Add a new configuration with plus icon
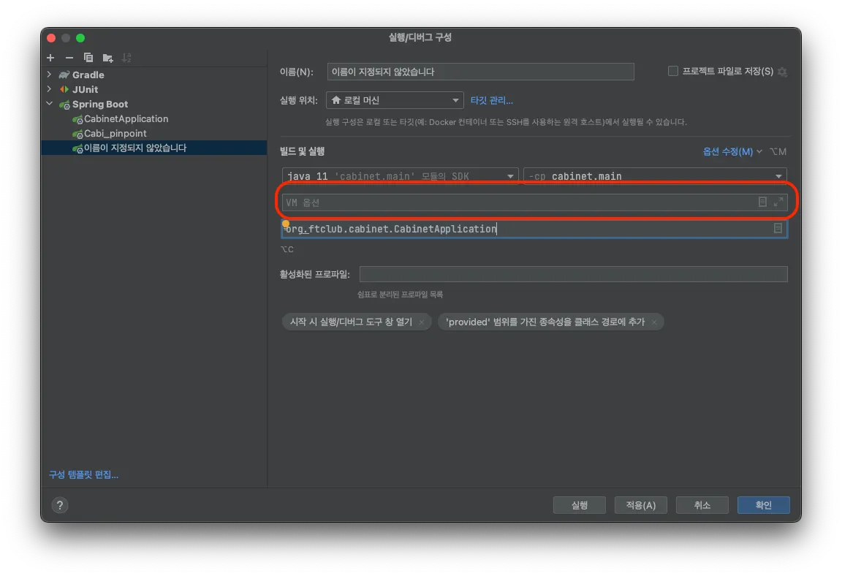 click(50, 58)
